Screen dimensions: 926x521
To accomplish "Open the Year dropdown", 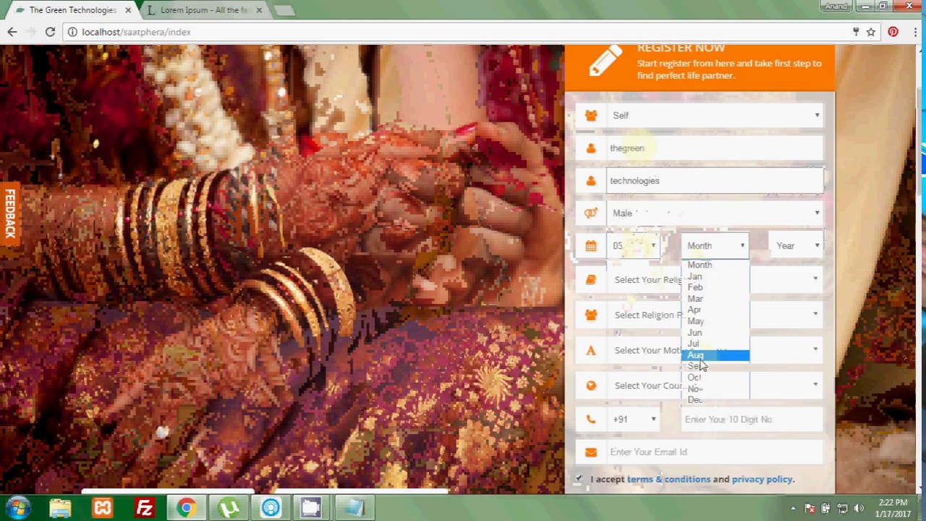I will click(x=797, y=246).
